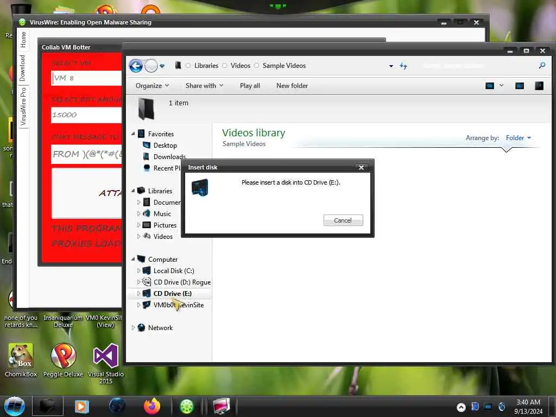This screenshot has width=556, height=417.
Task: Click the green VirusWire taskbar icon
Action: pyautogui.click(x=187, y=406)
